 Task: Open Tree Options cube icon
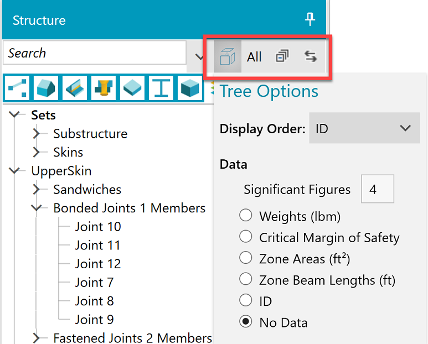click(x=228, y=56)
